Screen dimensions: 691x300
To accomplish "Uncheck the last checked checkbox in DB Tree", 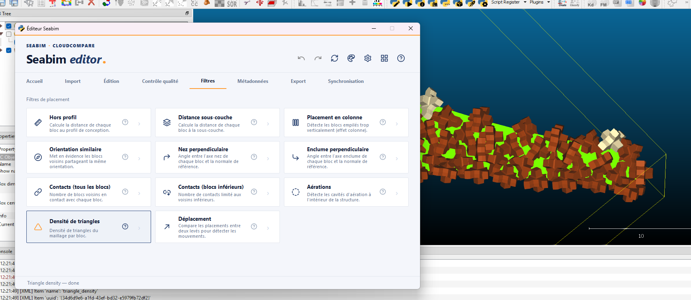I will pos(9,51).
